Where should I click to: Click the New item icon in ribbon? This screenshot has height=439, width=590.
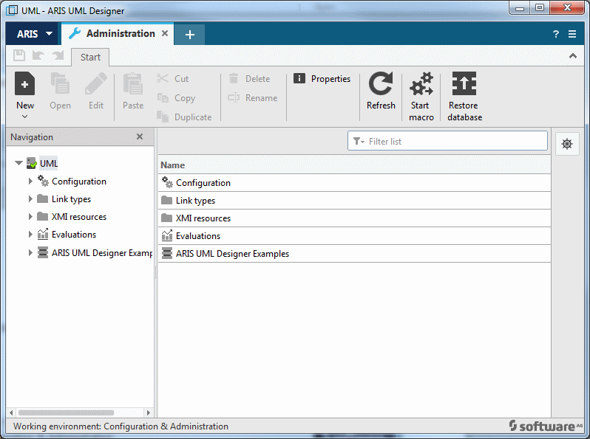[25, 83]
